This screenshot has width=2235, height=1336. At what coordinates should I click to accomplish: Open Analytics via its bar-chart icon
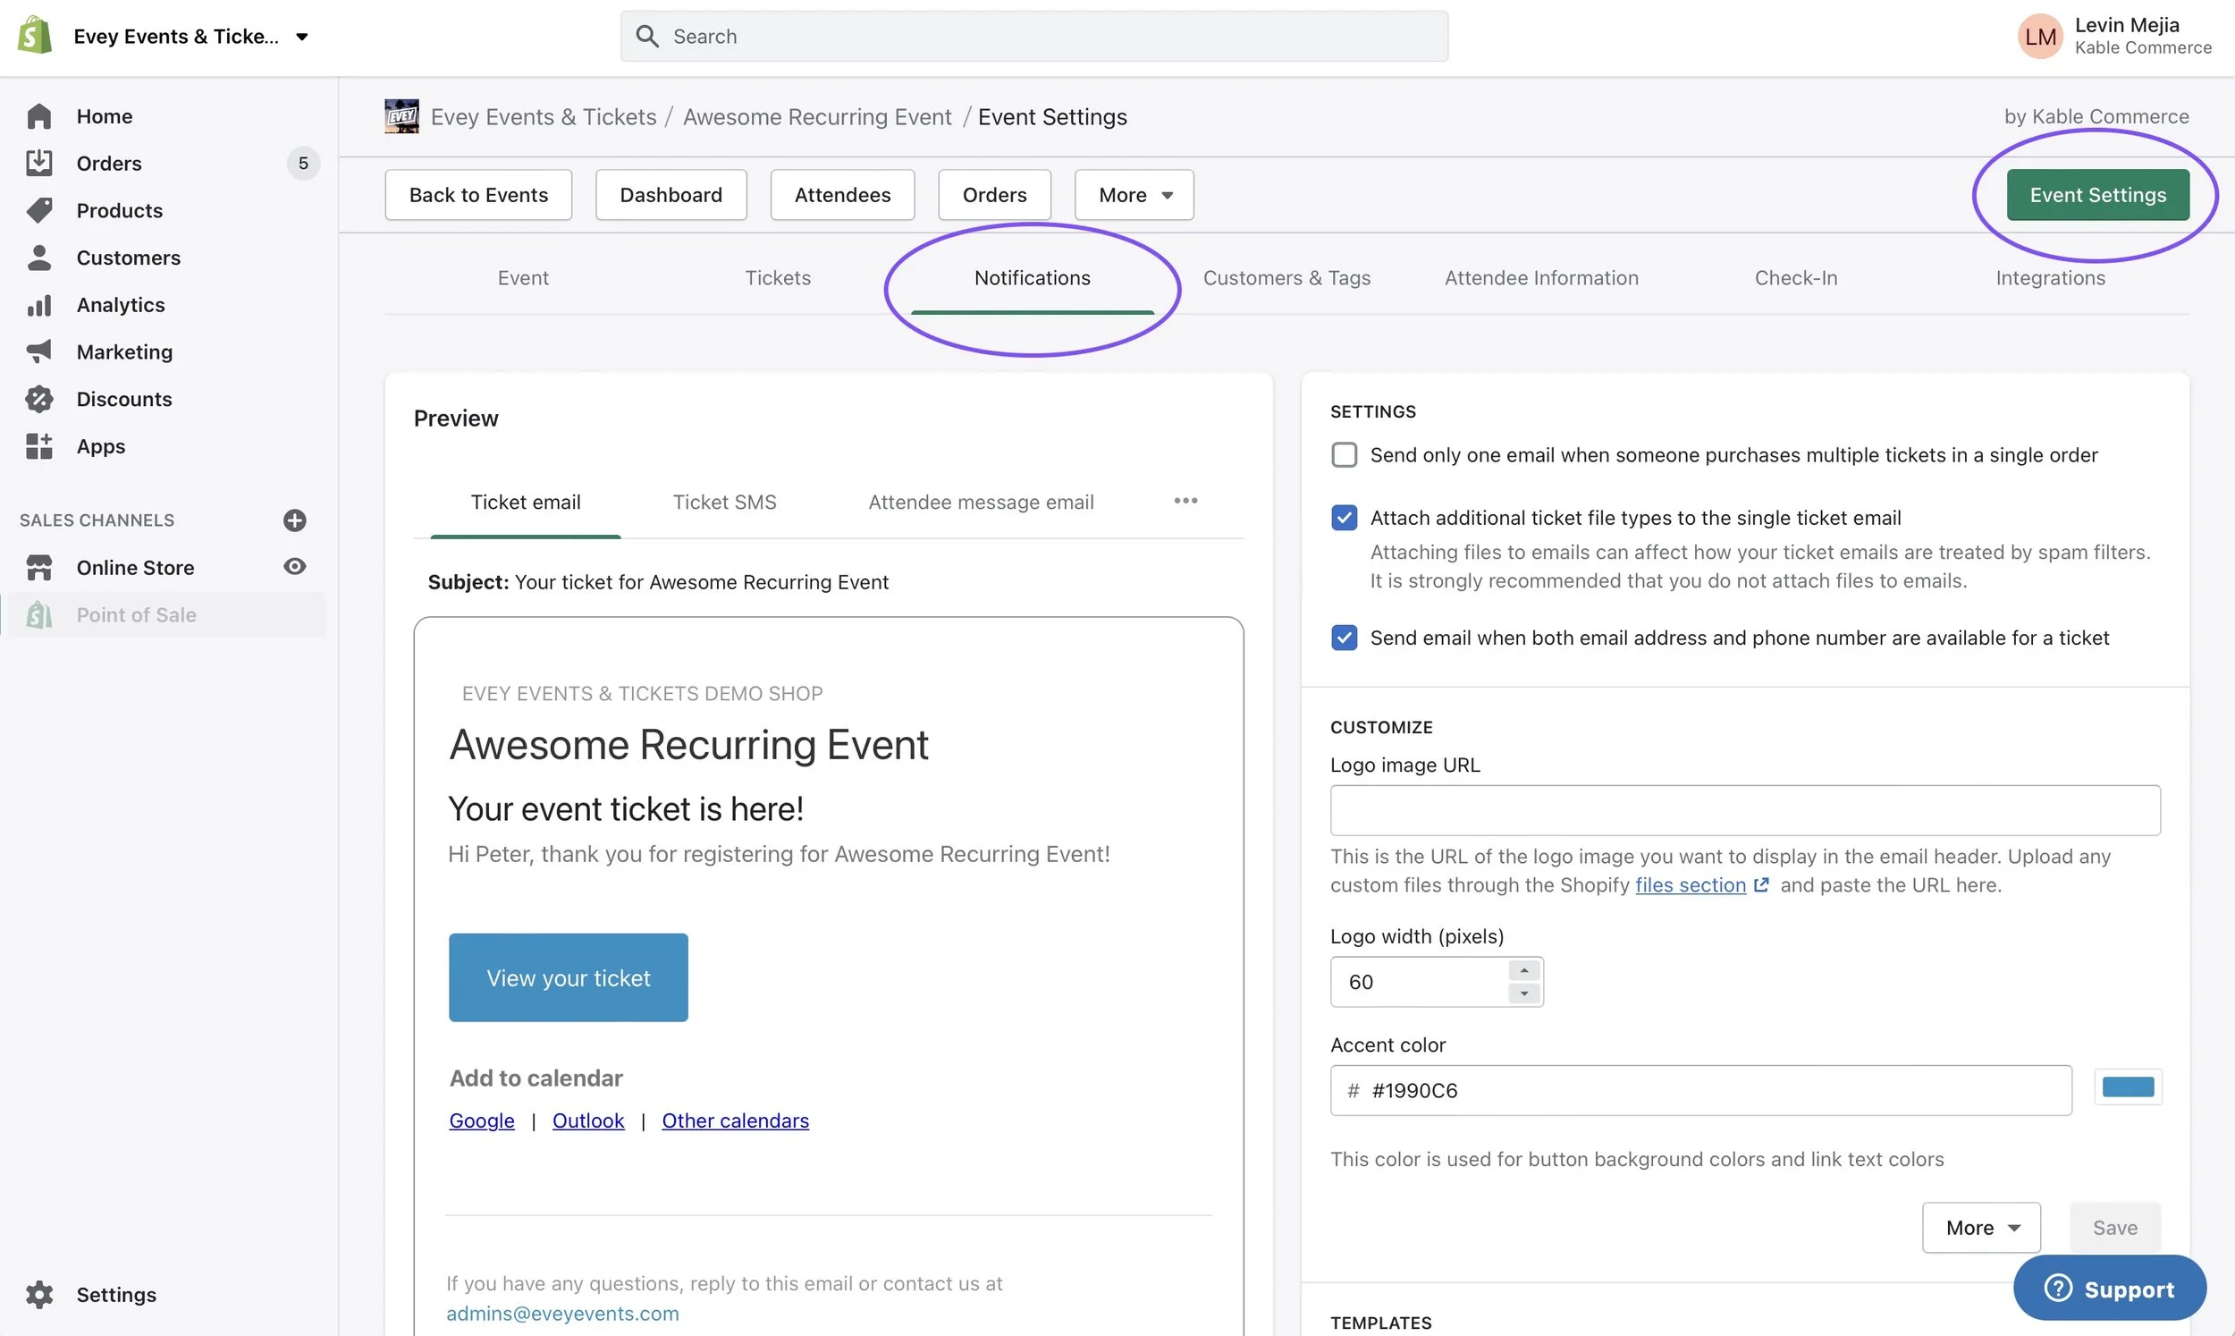39,304
